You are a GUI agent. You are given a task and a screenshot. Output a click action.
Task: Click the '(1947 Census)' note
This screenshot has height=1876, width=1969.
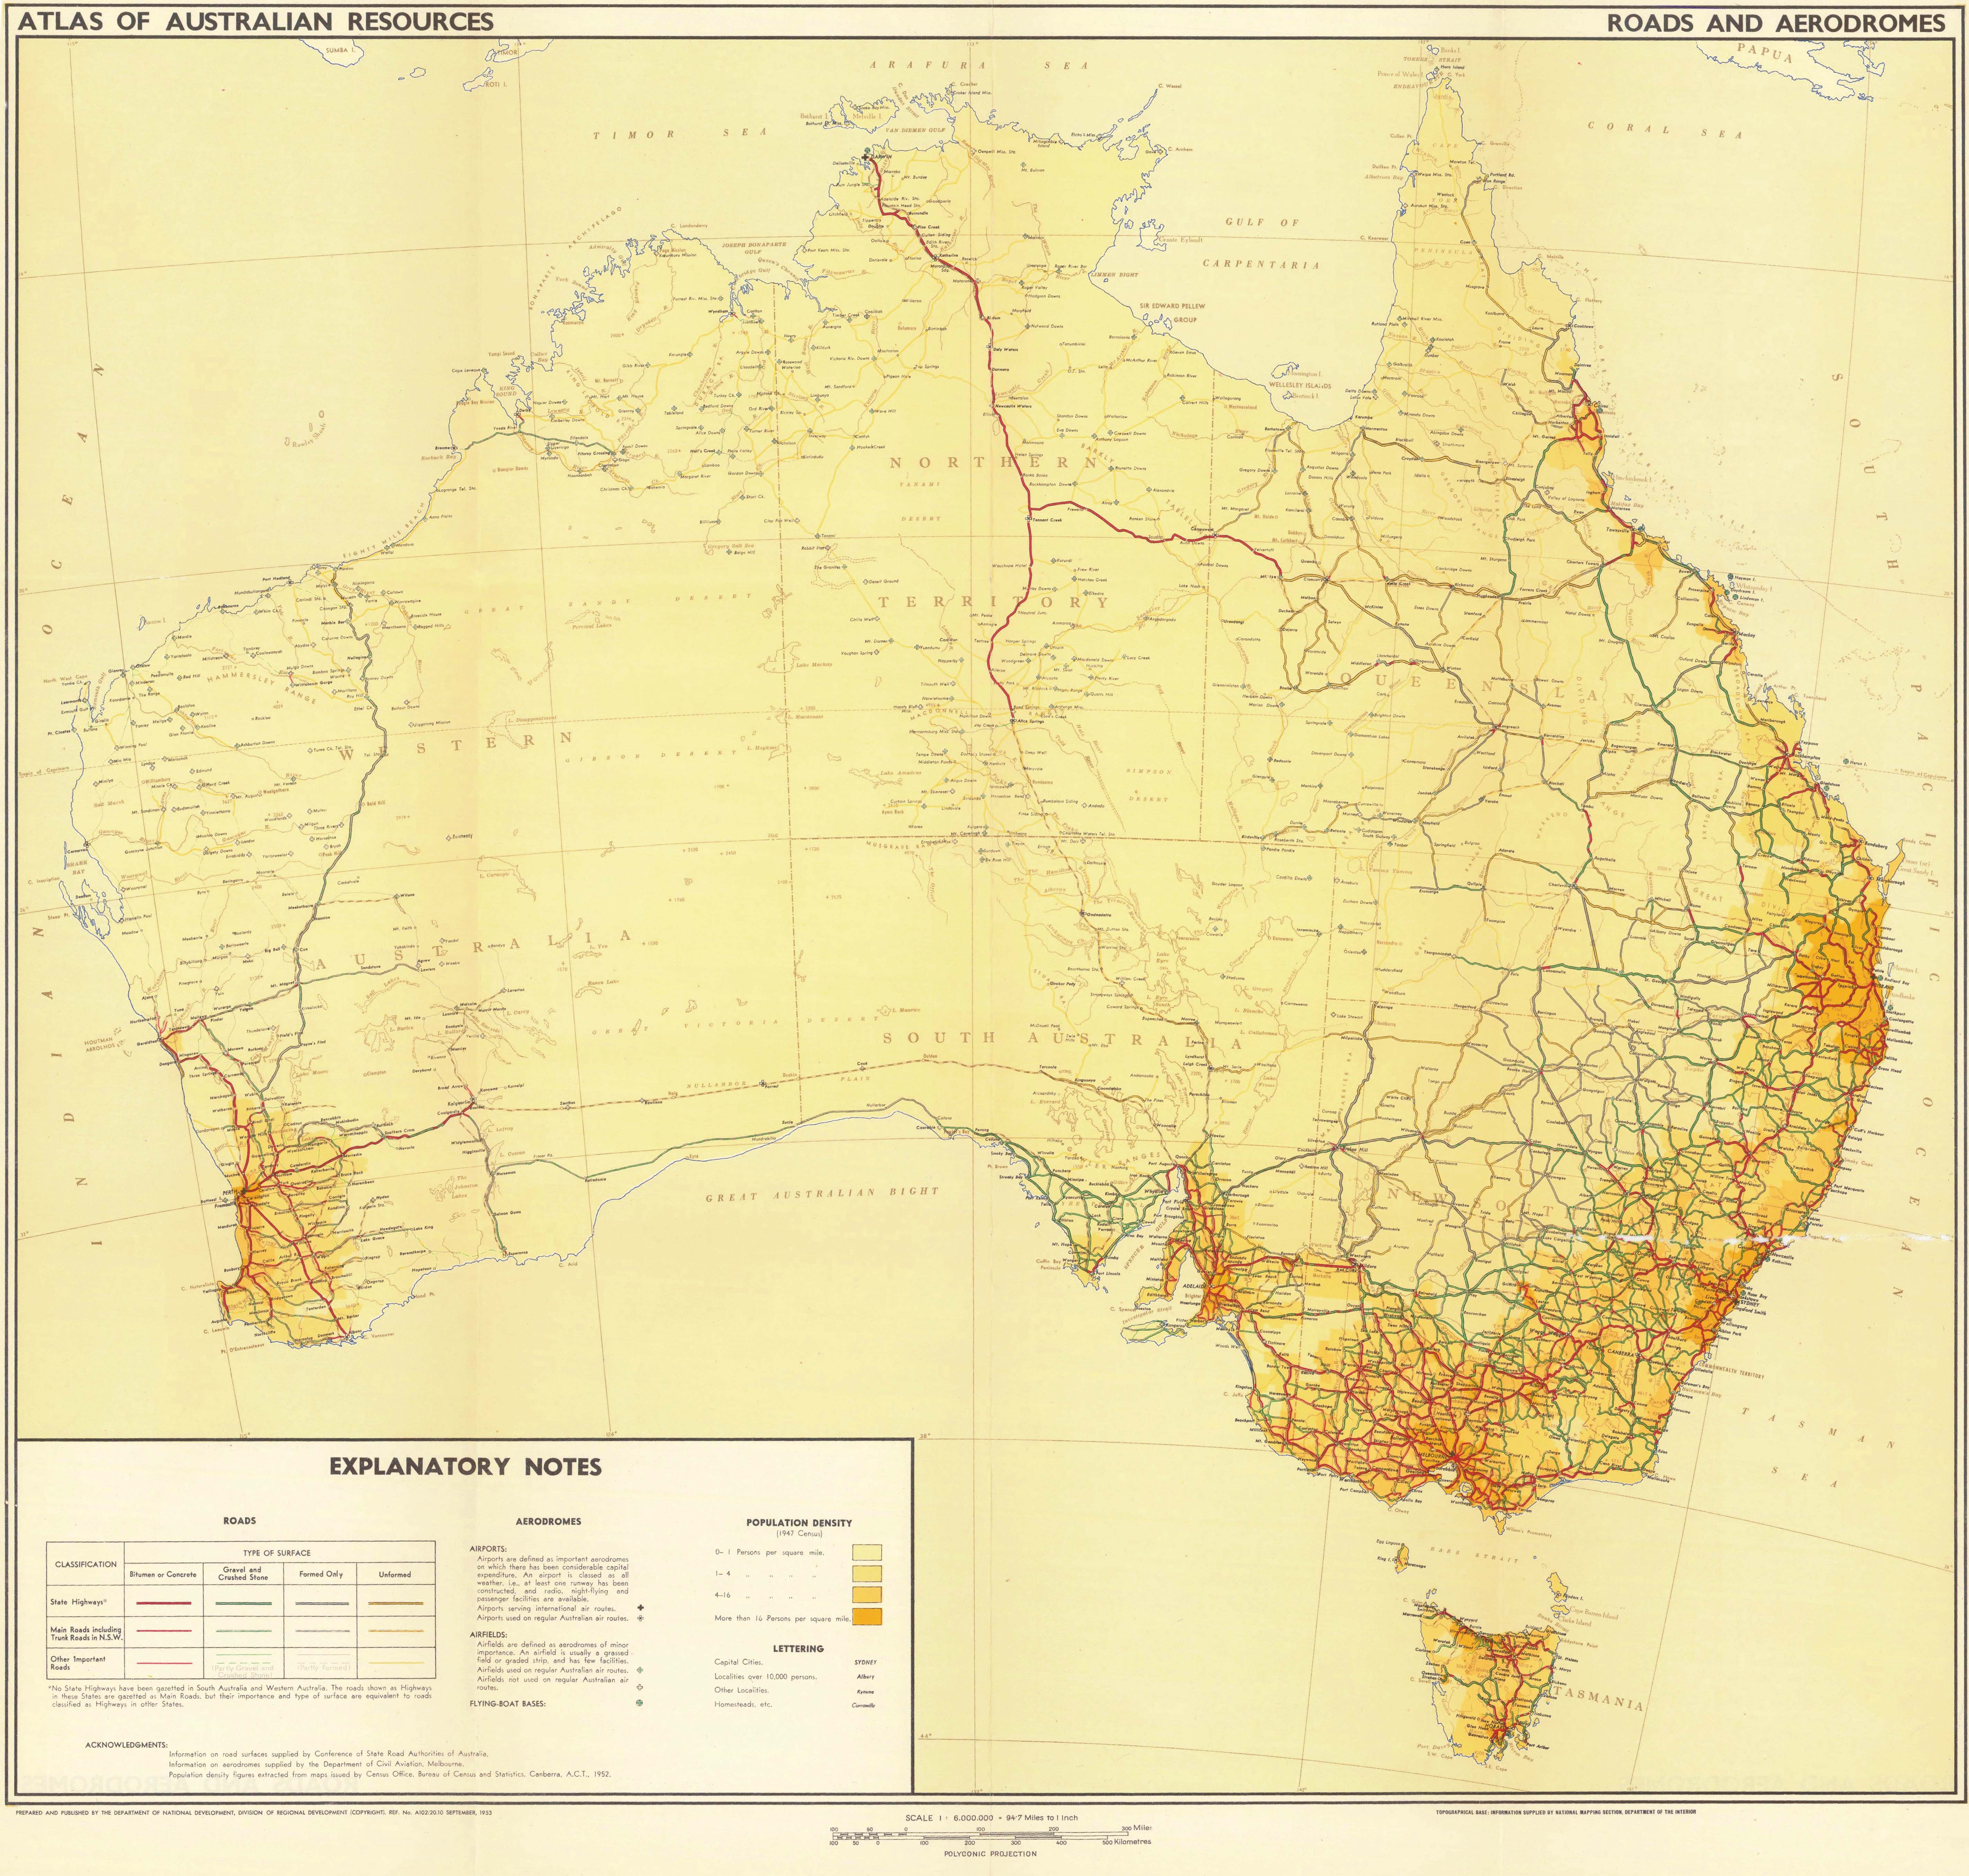pyautogui.click(x=799, y=1534)
